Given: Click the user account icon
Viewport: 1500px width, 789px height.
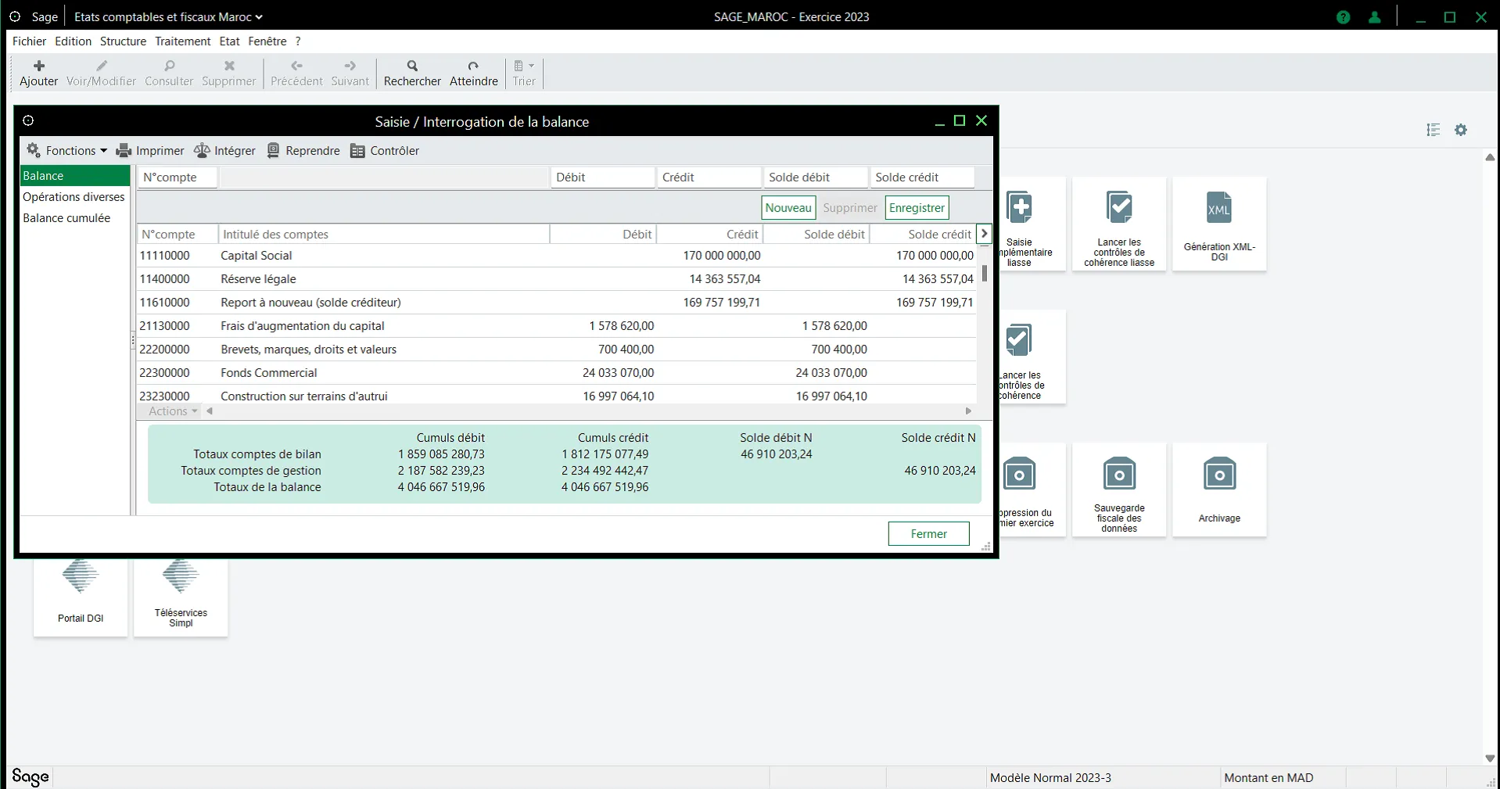Looking at the screenshot, I should 1374,17.
